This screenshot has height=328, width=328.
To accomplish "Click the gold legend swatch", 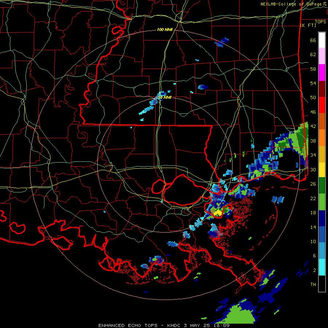I will coord(322,154).
